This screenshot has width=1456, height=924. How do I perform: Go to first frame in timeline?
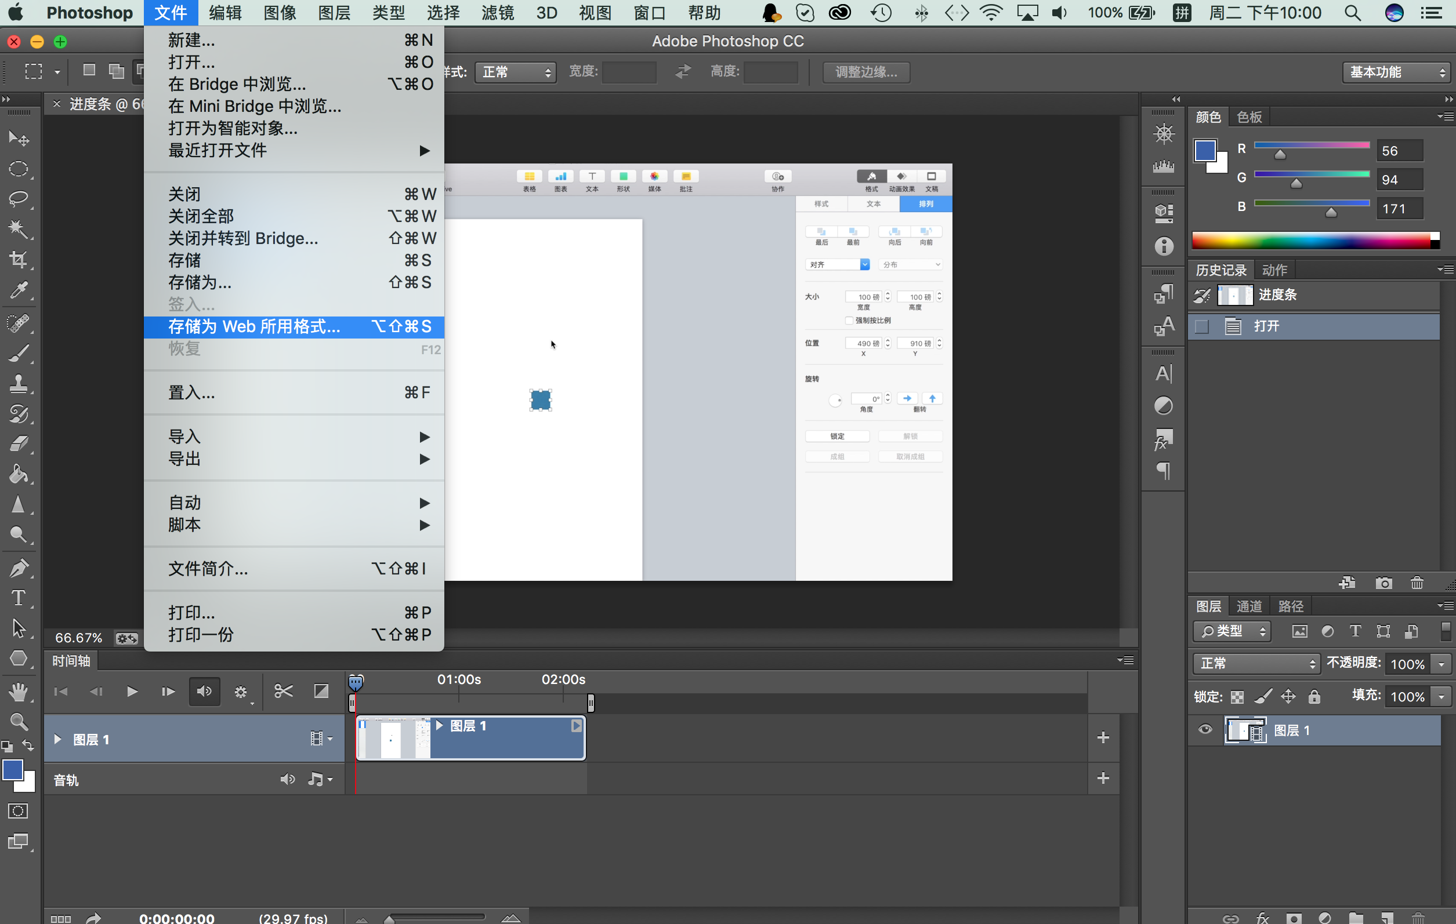tap(60, 692)
